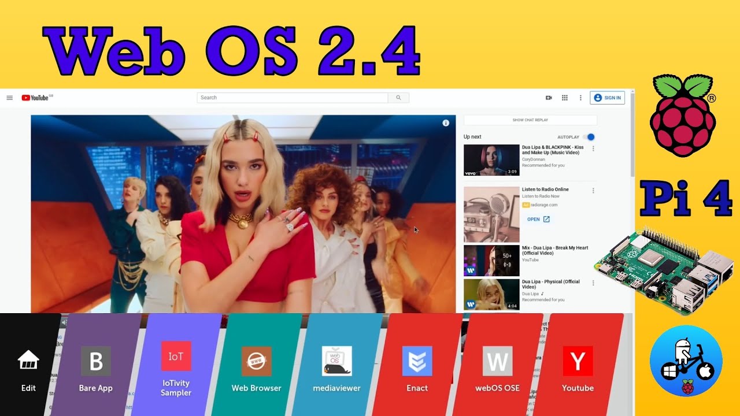Open Kiss and Make Up video thumbnail
This screenshot has height=416, width=740.
[491, 160]
